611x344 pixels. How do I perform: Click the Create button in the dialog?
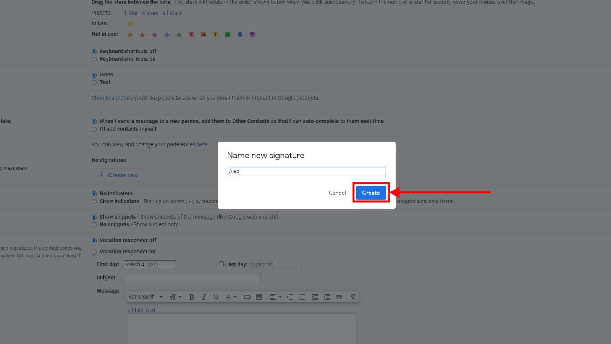(x=370, y=193)
